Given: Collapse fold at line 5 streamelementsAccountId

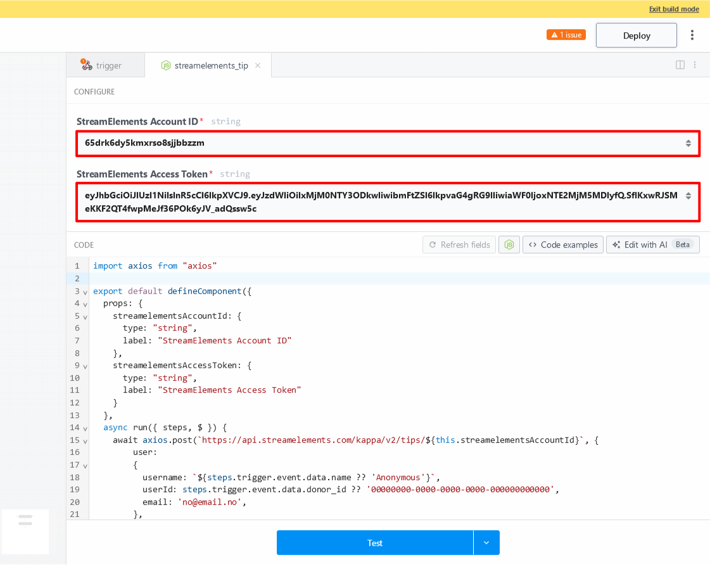Looking at the screenshot, I should coord(85,317).
